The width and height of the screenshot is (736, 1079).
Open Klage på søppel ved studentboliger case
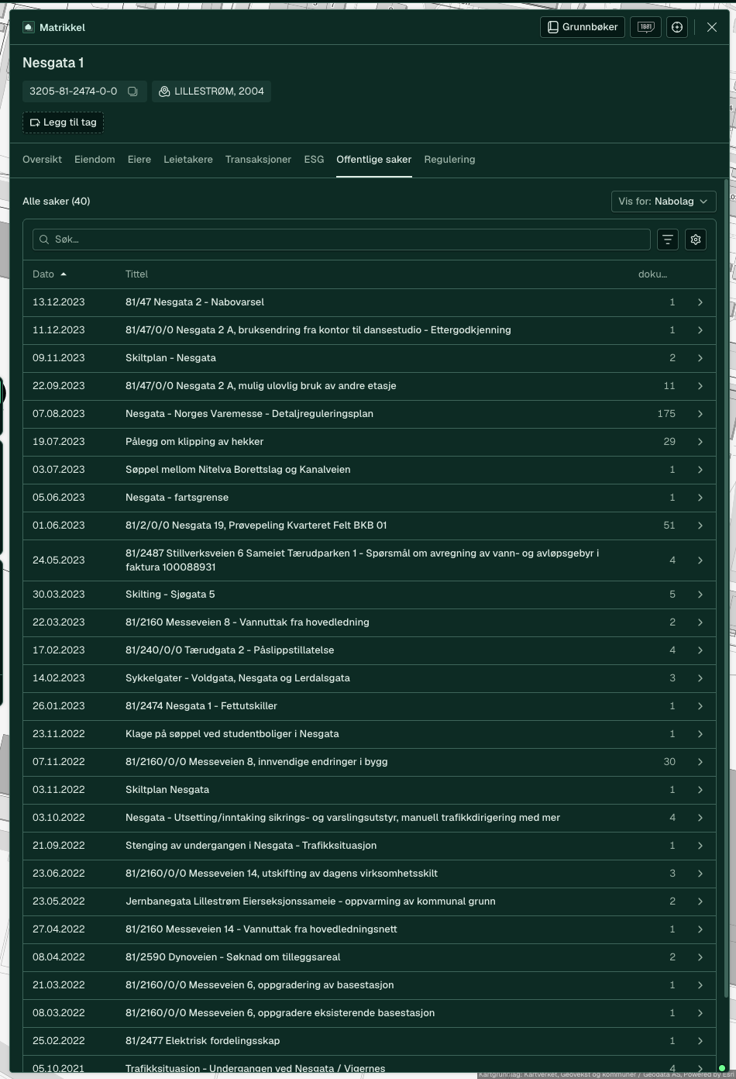tap(232, 734)
